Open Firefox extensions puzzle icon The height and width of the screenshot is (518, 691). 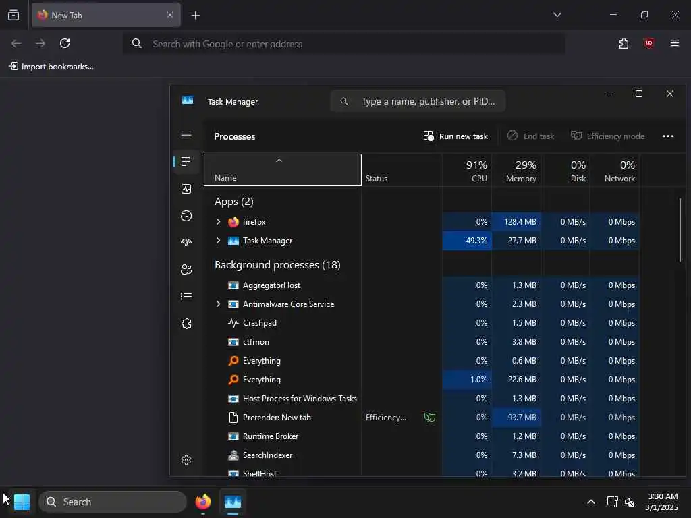(624, 43)
